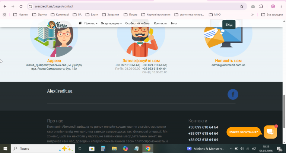Open Task View on the taskbar

pos(80,149)
